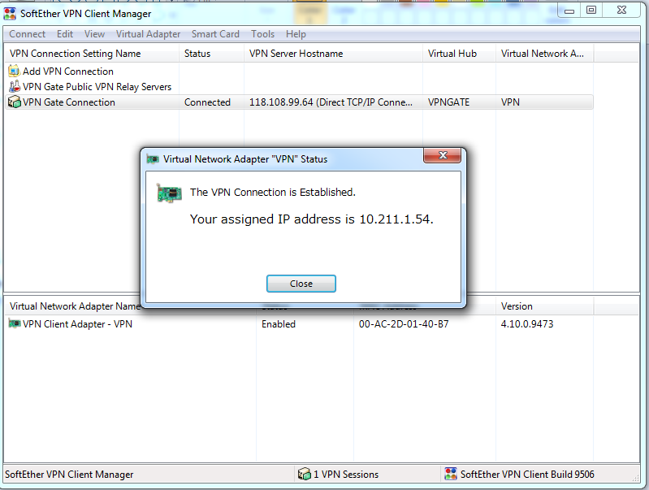Click the Add VPN Connection icon
This screenshot has height=490, width=649.
tap(14, 72)
